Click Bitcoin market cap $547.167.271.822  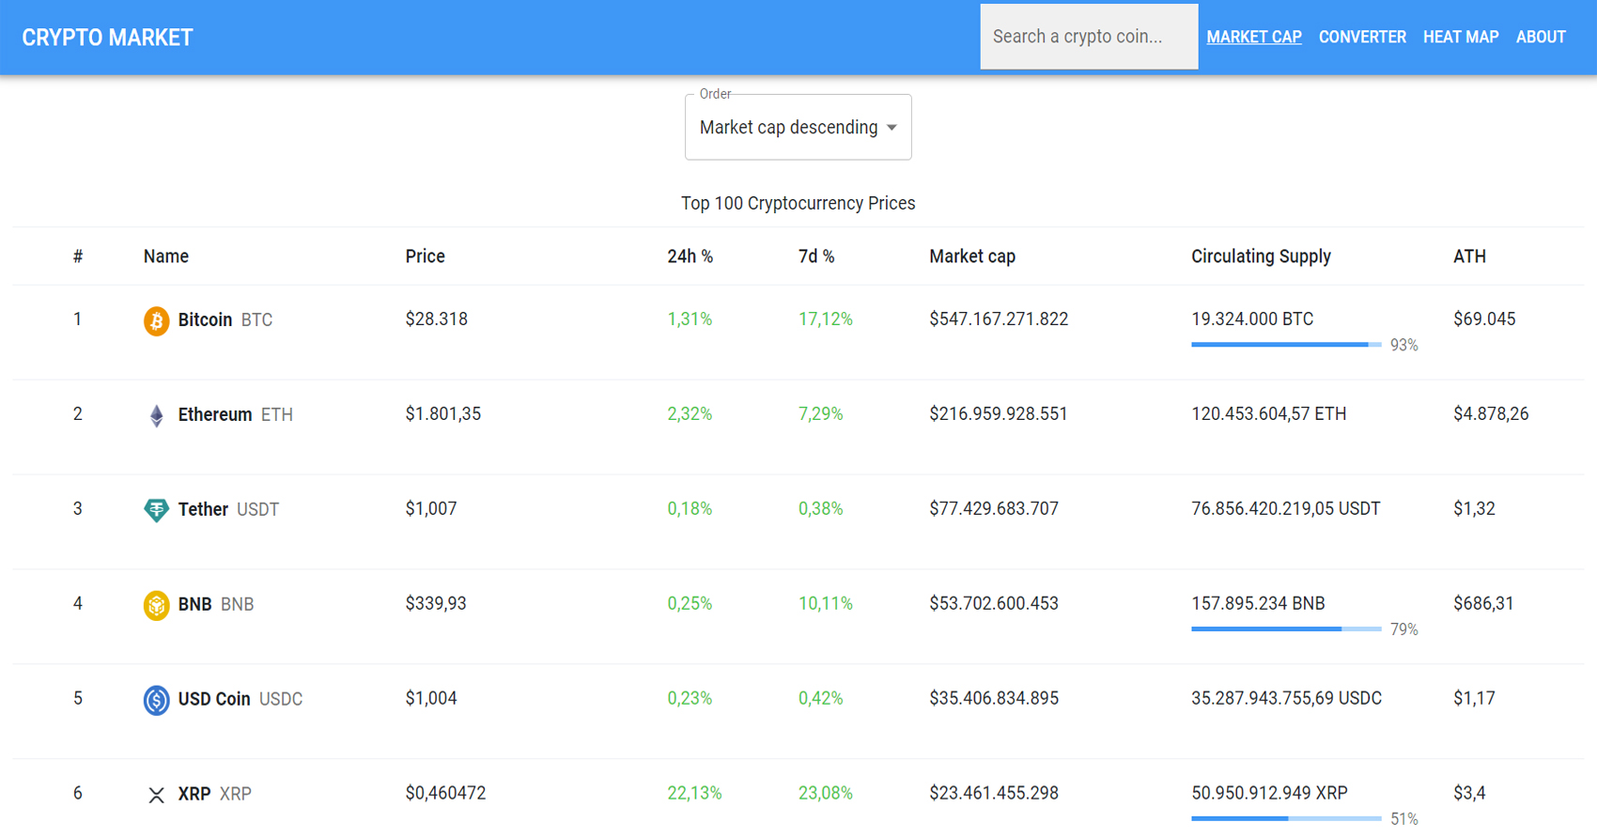click(x=999, y=319)
